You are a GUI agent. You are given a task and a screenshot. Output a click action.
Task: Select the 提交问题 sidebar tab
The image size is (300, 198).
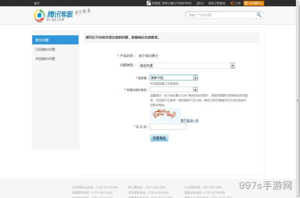[55, 40]
